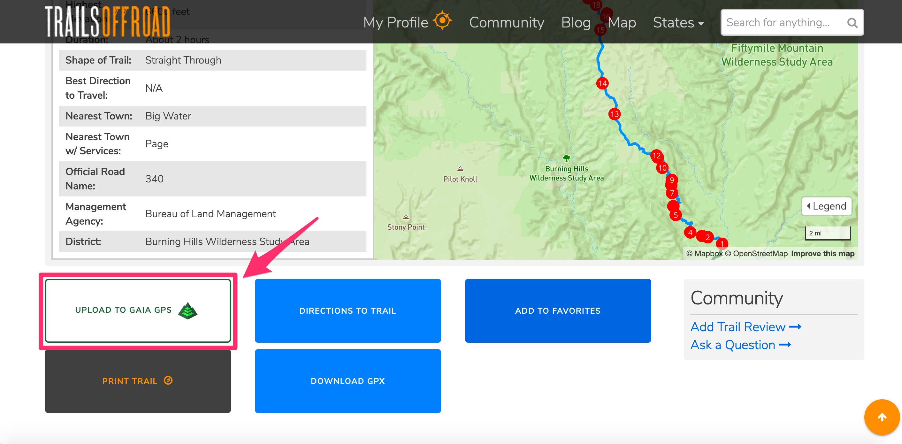Image resolution: width=902 pixels, height=444 pixels.
Task: Open the OpenStreetMap attribution link
Action: coord(756,254)
